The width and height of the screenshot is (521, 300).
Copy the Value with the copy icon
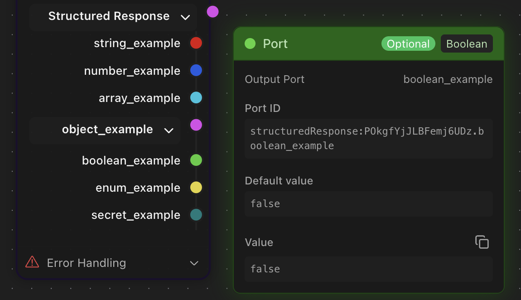(x=482, y=242)
